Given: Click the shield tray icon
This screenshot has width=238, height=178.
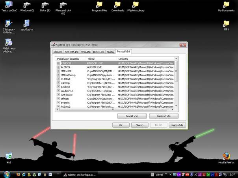Looking at the screenshot, I should 192,174.
